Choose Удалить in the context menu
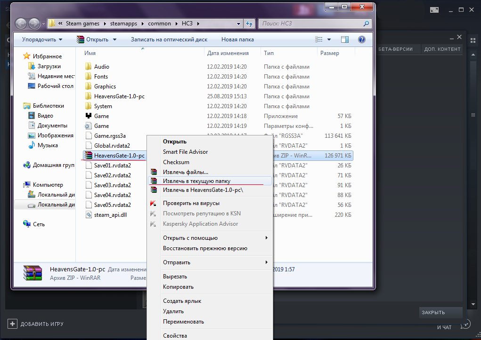 click(210, 311)
